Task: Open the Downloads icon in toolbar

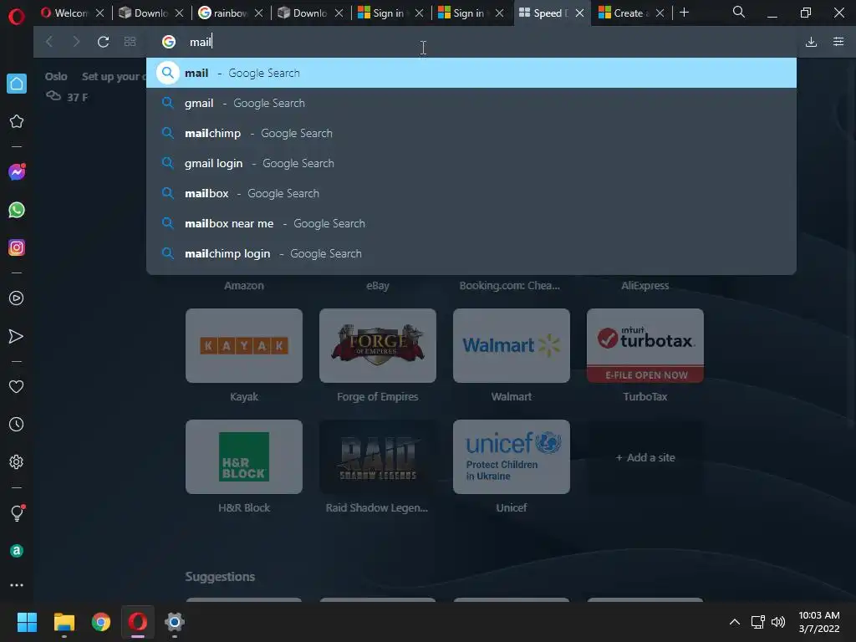Action: click(x=811, y=42)
